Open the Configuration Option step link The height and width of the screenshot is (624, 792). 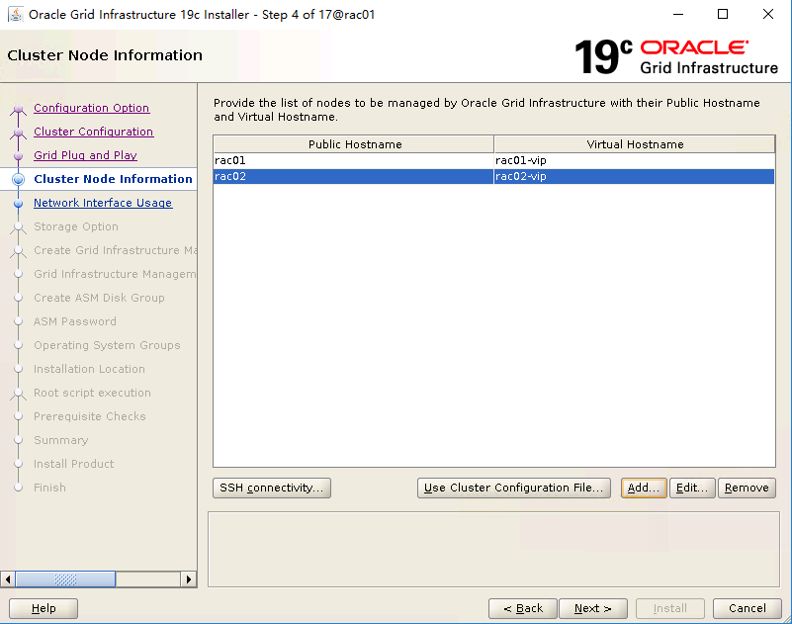(91, 108)
